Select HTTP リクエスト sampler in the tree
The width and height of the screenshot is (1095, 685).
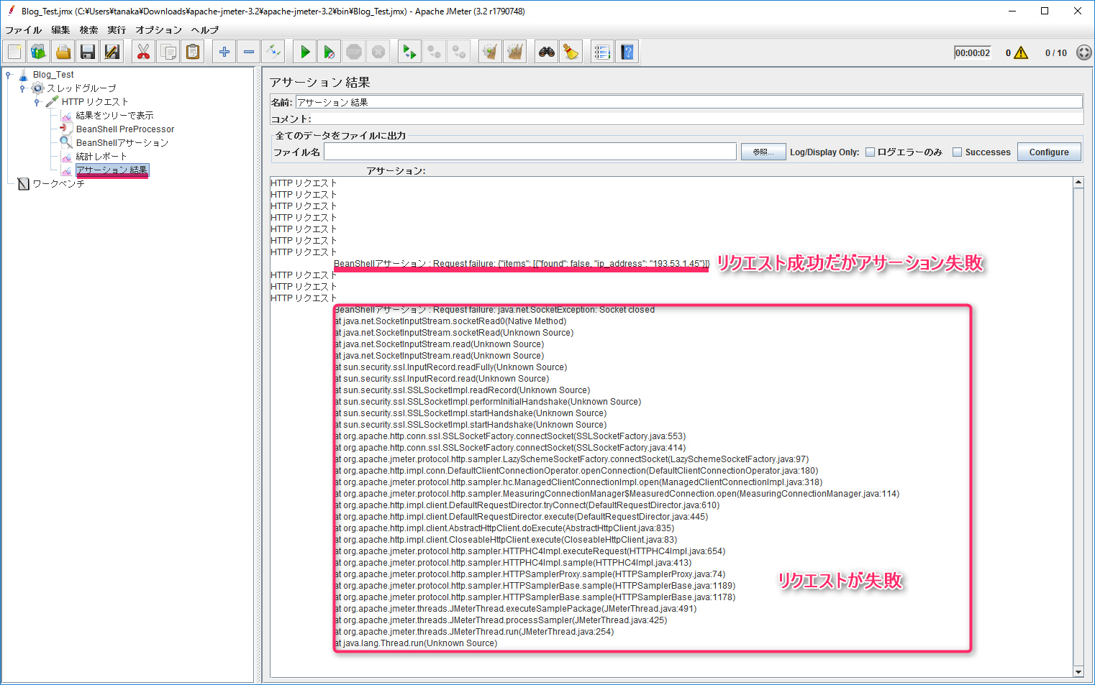(95, 102)
